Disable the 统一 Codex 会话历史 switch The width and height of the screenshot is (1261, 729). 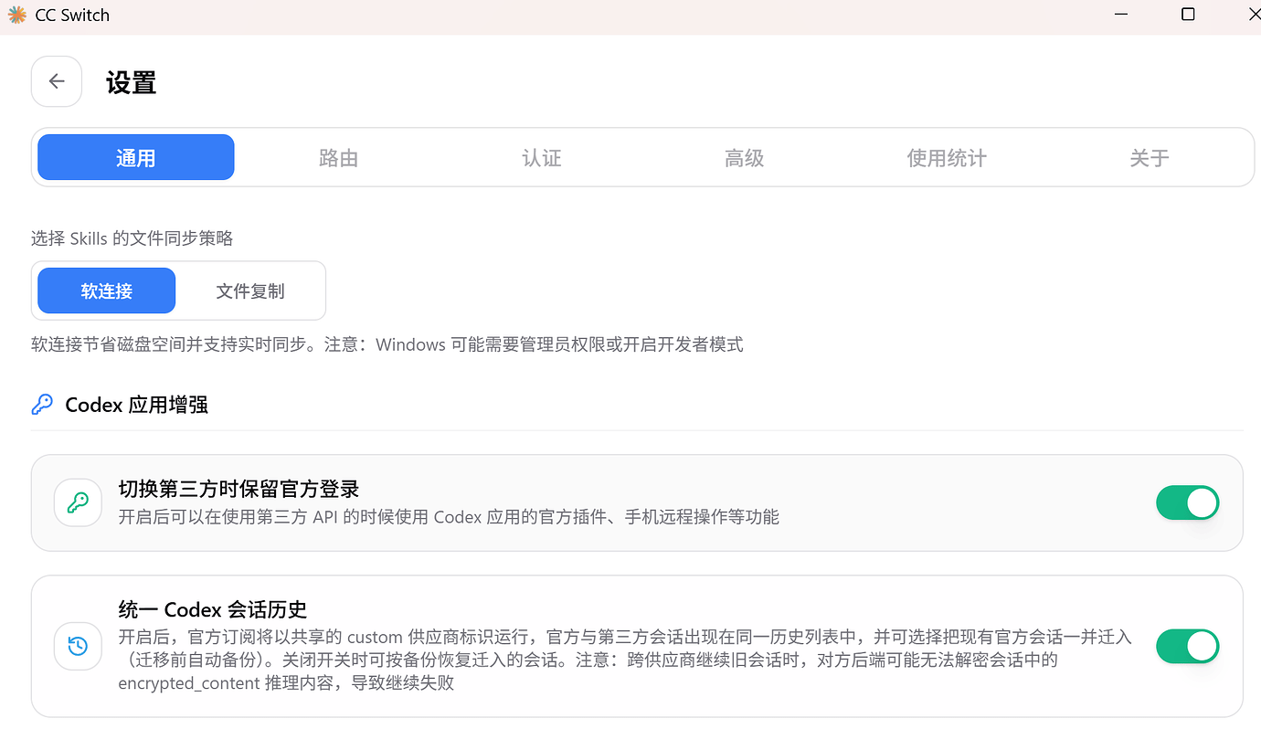pyautogui.click(x=1187, y=646)
